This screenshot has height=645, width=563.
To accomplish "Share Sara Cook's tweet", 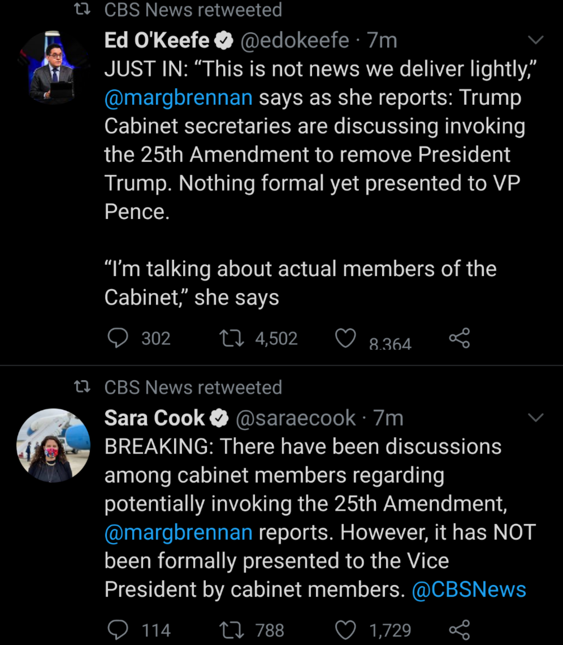I will pyautogui.click(x=459, y=630).
